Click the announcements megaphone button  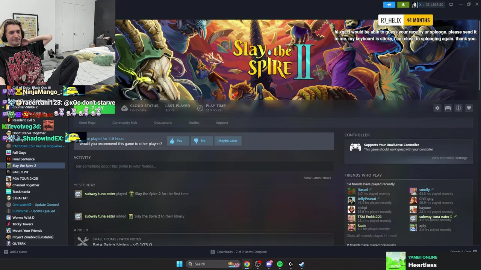click(389, 4)
